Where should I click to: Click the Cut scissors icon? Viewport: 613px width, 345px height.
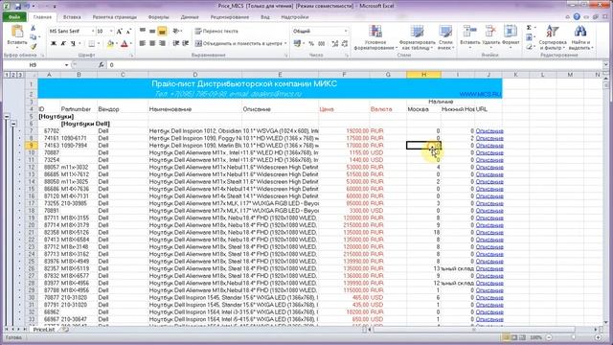(34, 28)
